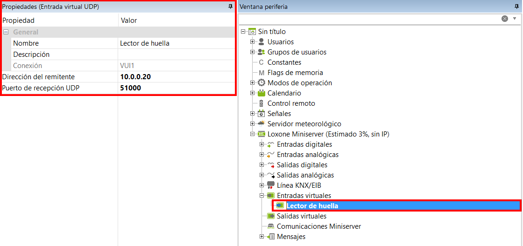Click the Línea KNX/EIB icon

coord(271,185)
